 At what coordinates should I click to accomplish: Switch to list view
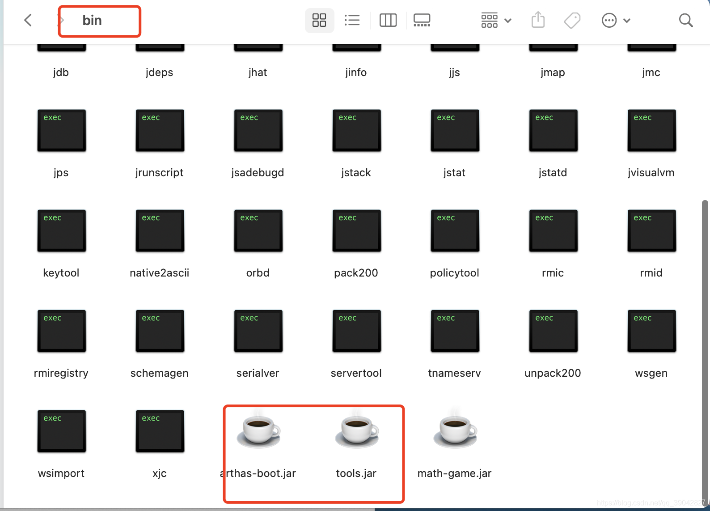click(352, 20)
